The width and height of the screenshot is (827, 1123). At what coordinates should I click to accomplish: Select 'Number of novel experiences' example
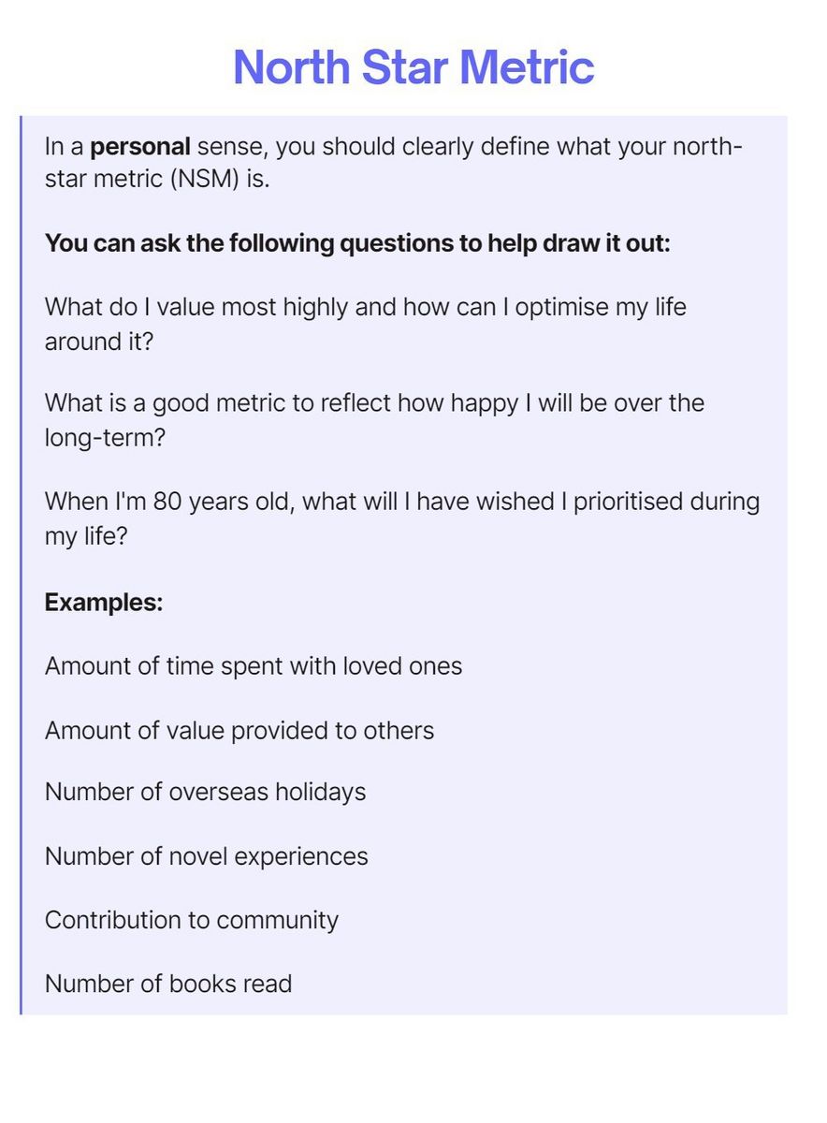(x=207, y=856)
